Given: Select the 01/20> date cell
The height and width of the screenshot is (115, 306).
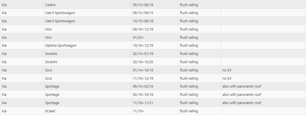Looking at the screenshot, I should click(139, 37).
